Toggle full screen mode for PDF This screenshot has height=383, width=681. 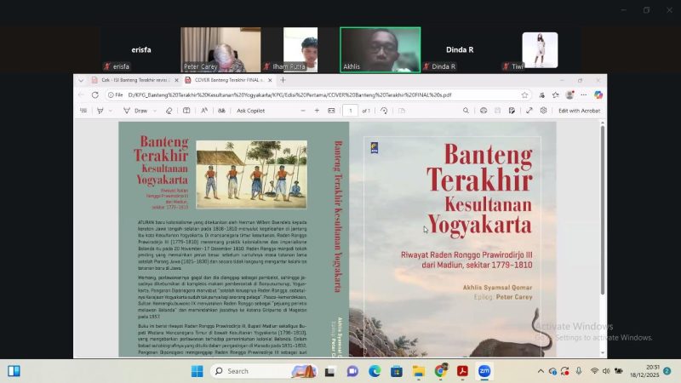[x=529, y=111]
